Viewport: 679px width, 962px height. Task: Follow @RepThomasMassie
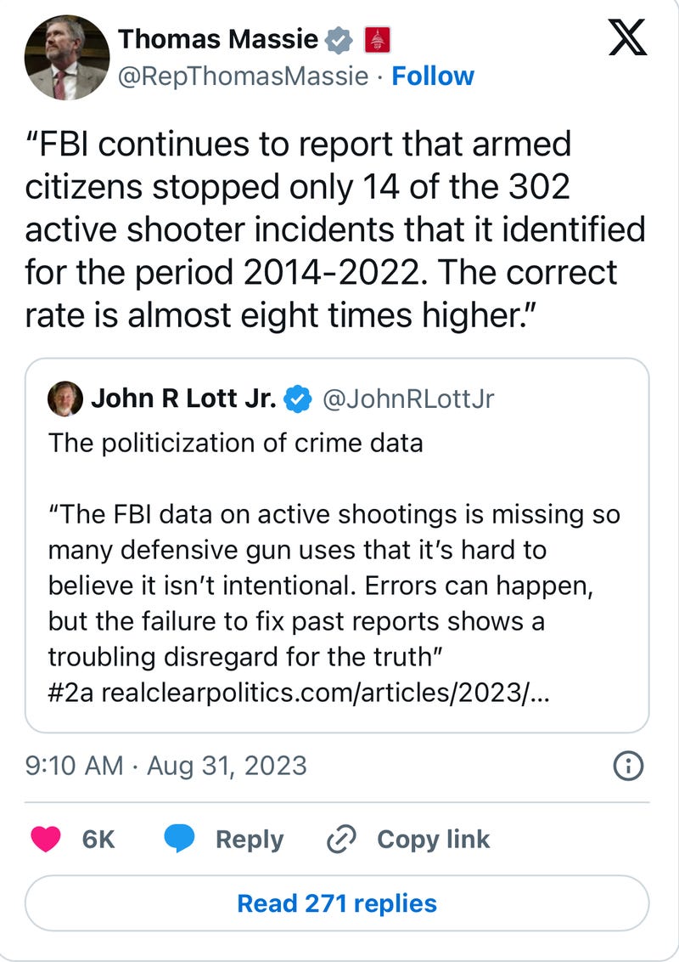[x=433, y=76]
